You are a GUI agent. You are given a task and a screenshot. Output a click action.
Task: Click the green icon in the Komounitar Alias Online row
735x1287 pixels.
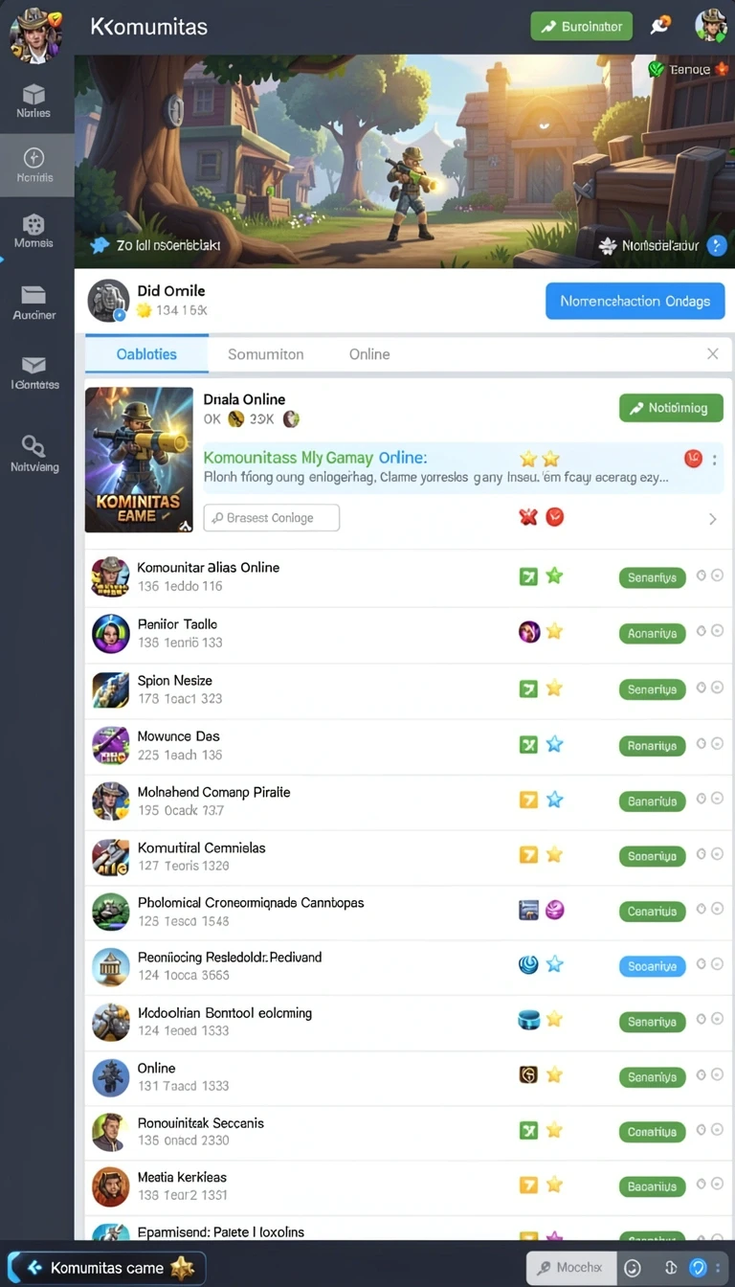528,576
